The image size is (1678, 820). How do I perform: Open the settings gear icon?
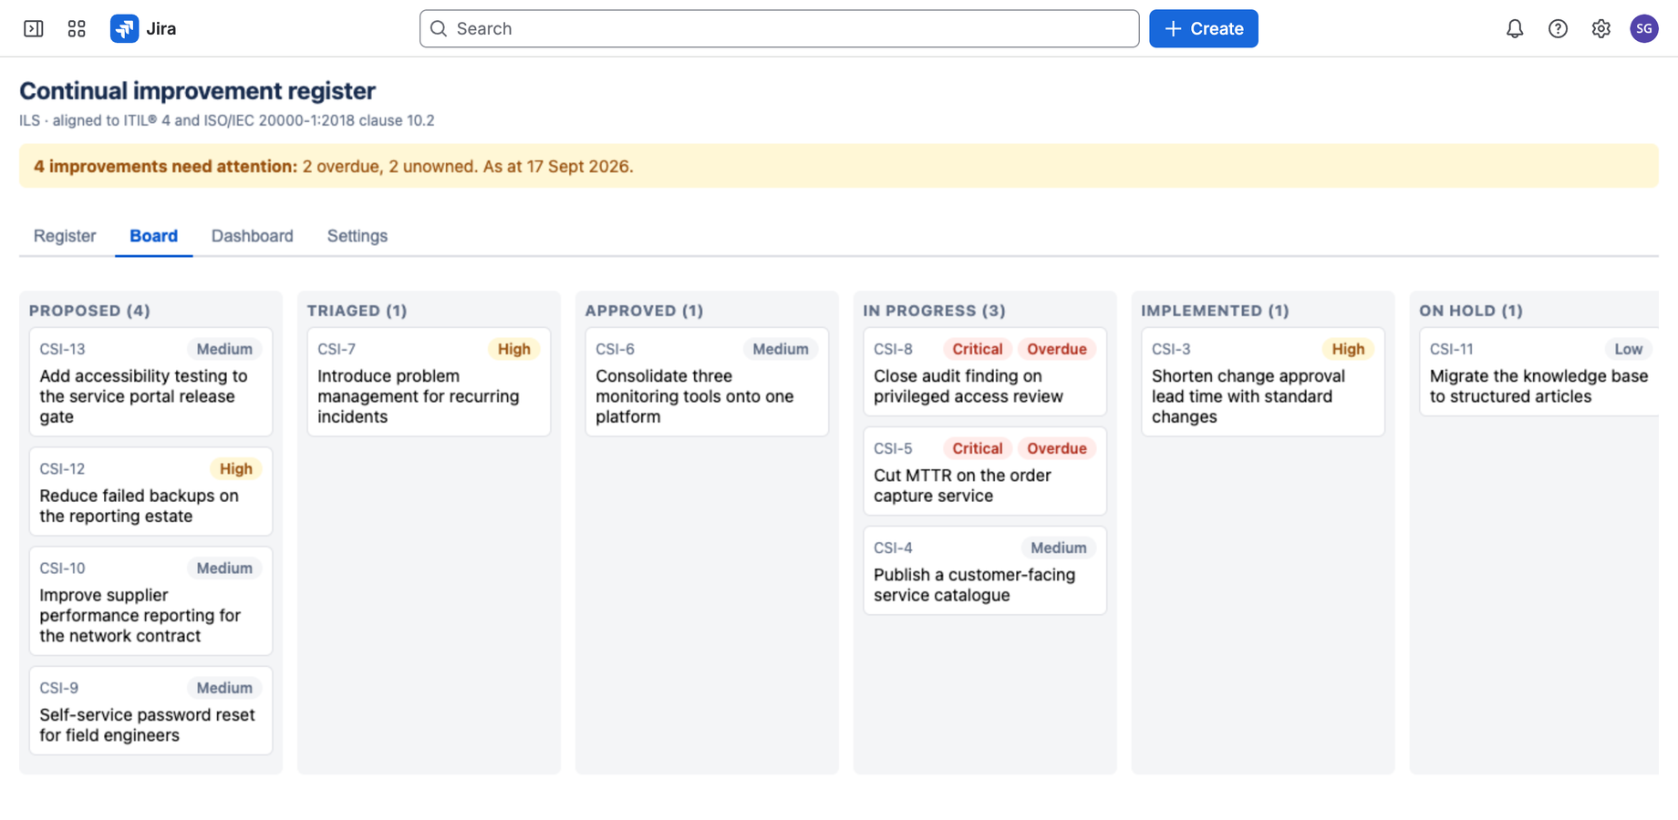coord(1601,28)
